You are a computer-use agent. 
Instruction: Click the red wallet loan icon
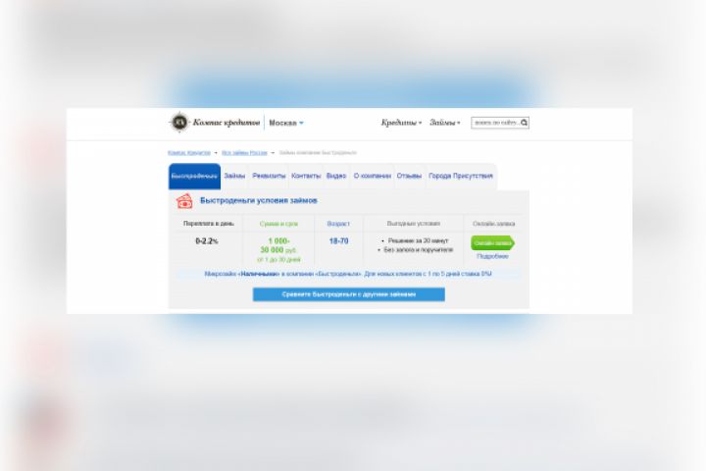[184, 201]
